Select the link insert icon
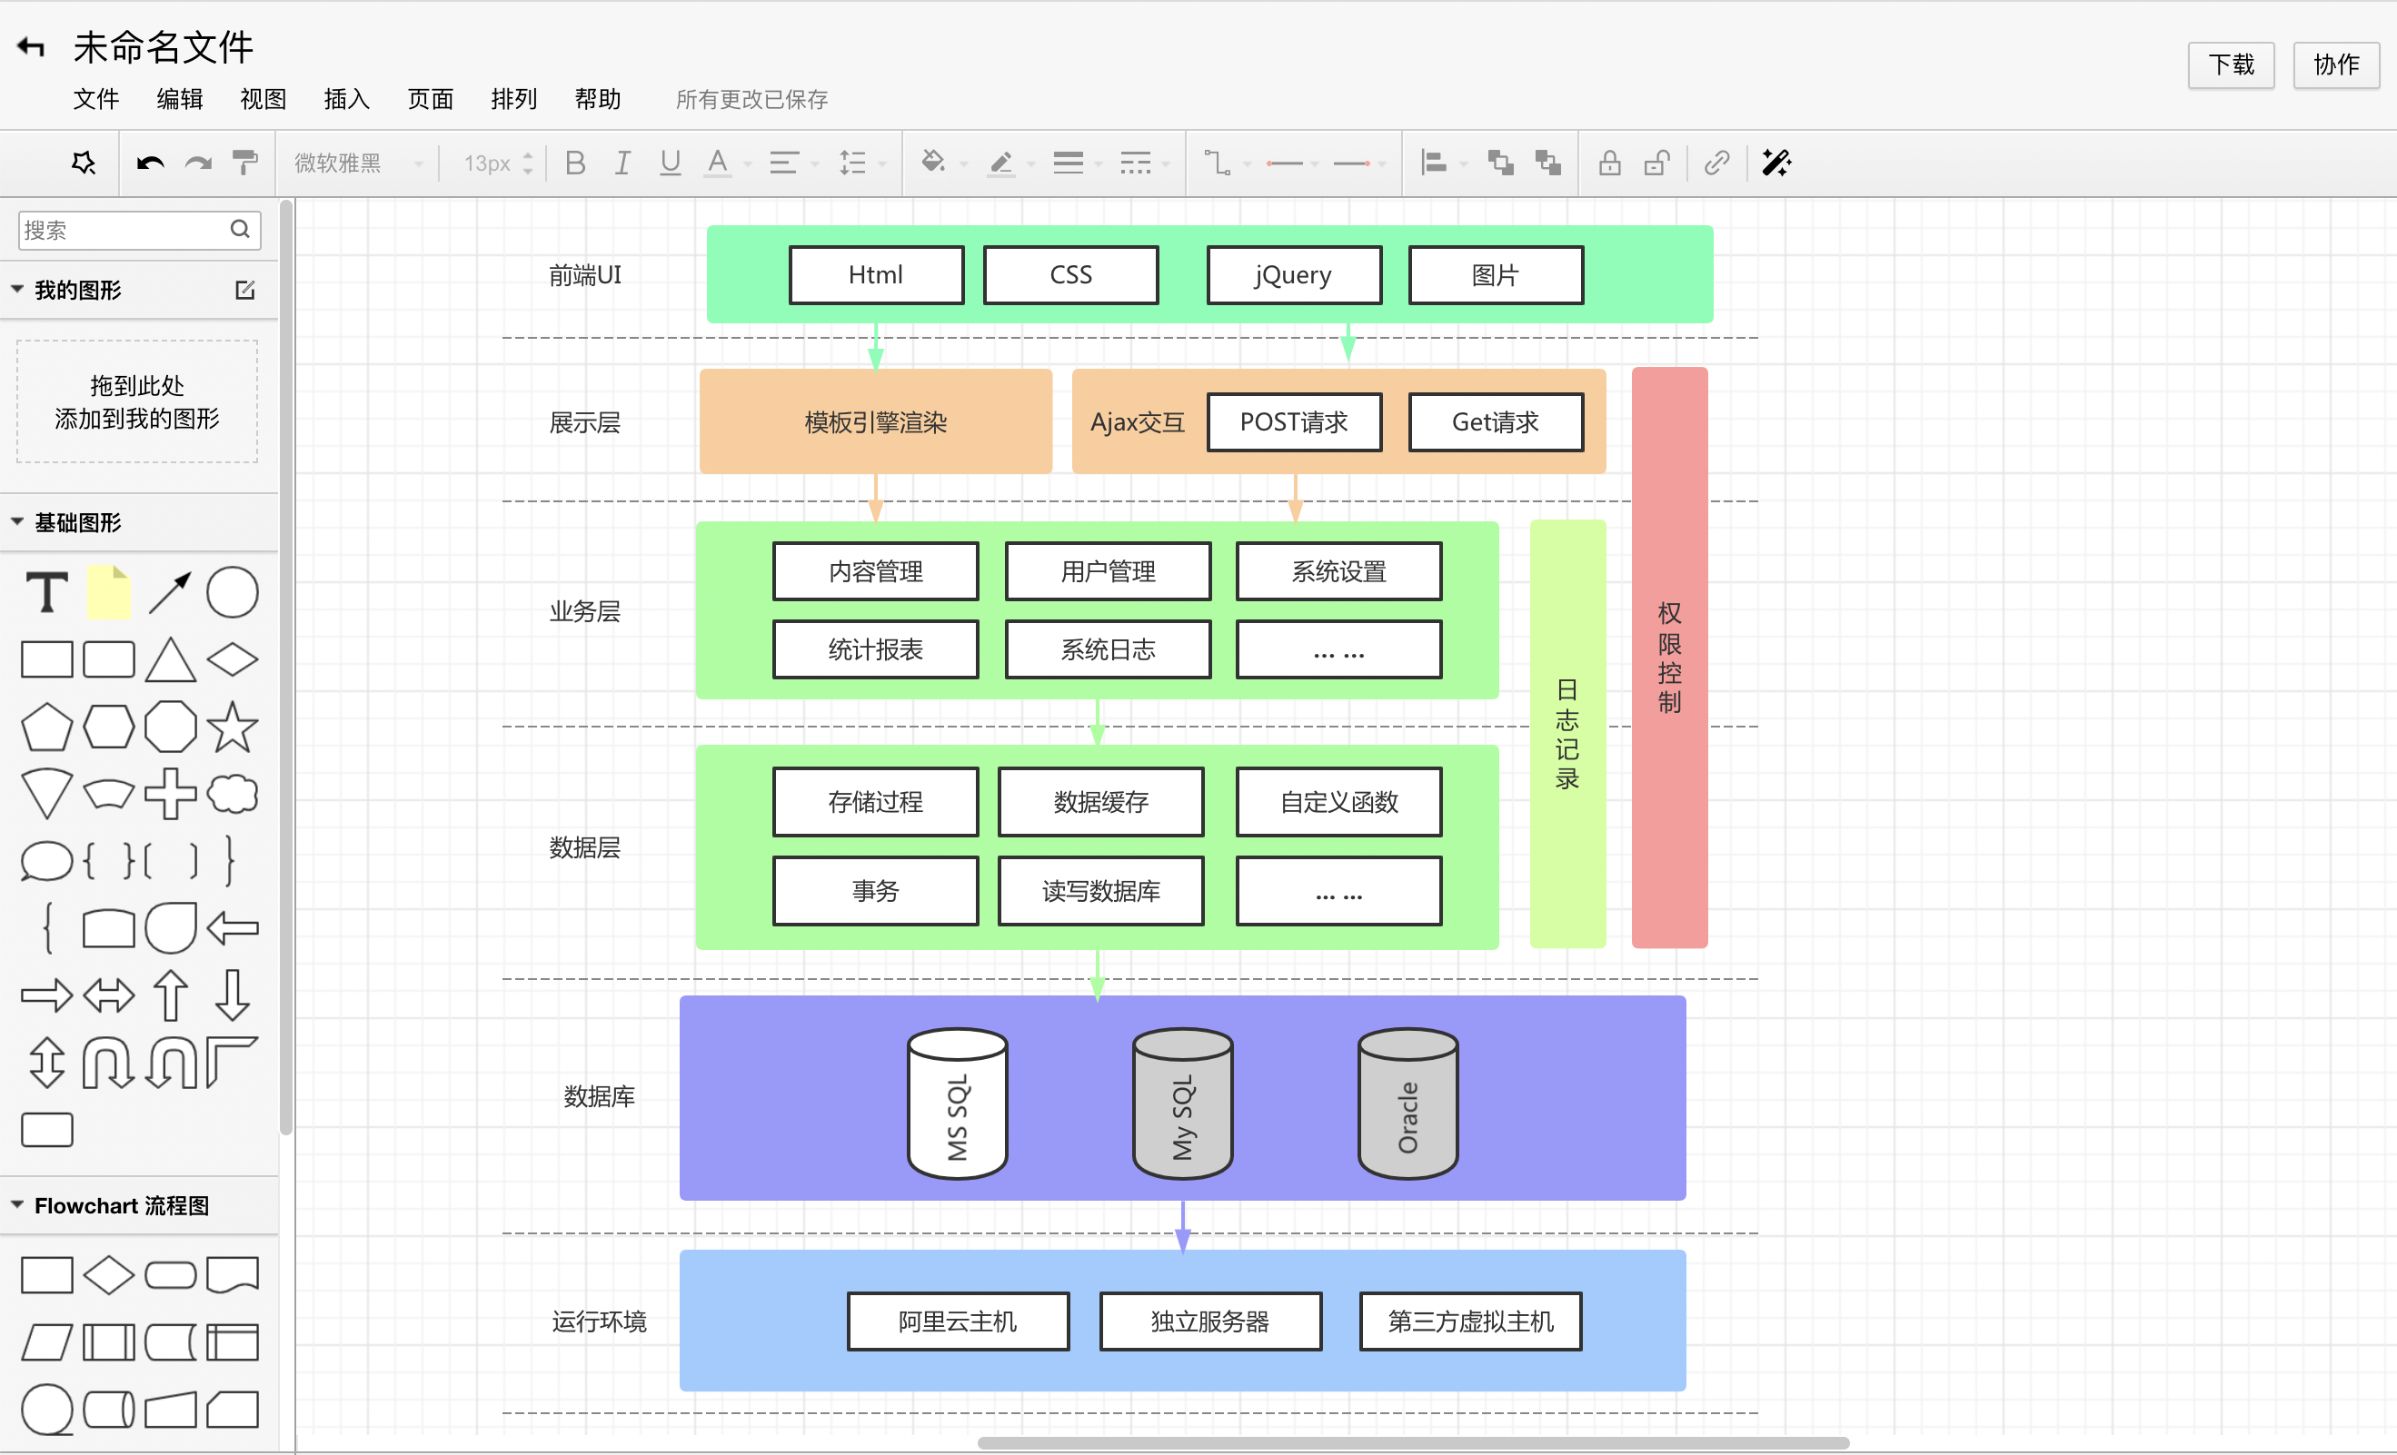The height and width of the screenshot is (1455, 2397). 1716,161
